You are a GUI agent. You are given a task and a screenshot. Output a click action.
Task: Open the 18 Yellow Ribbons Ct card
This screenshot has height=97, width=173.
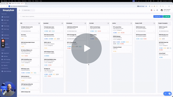(30, 53)
